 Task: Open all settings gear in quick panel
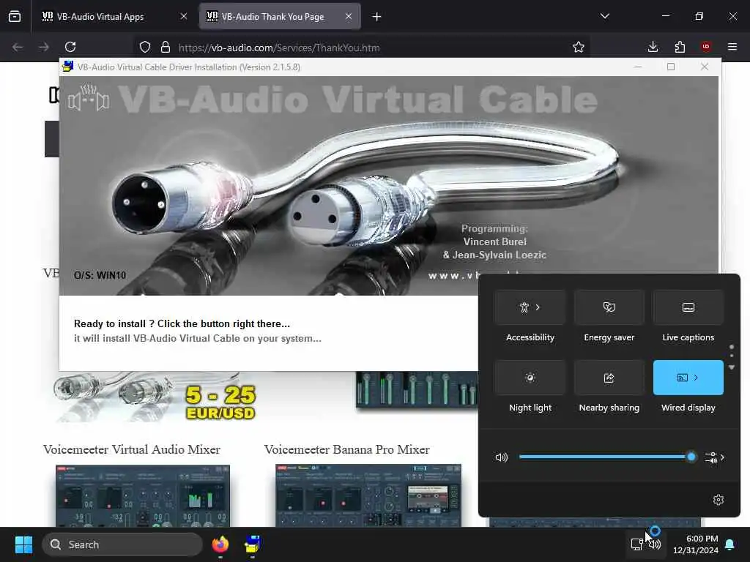pos(718,500)
